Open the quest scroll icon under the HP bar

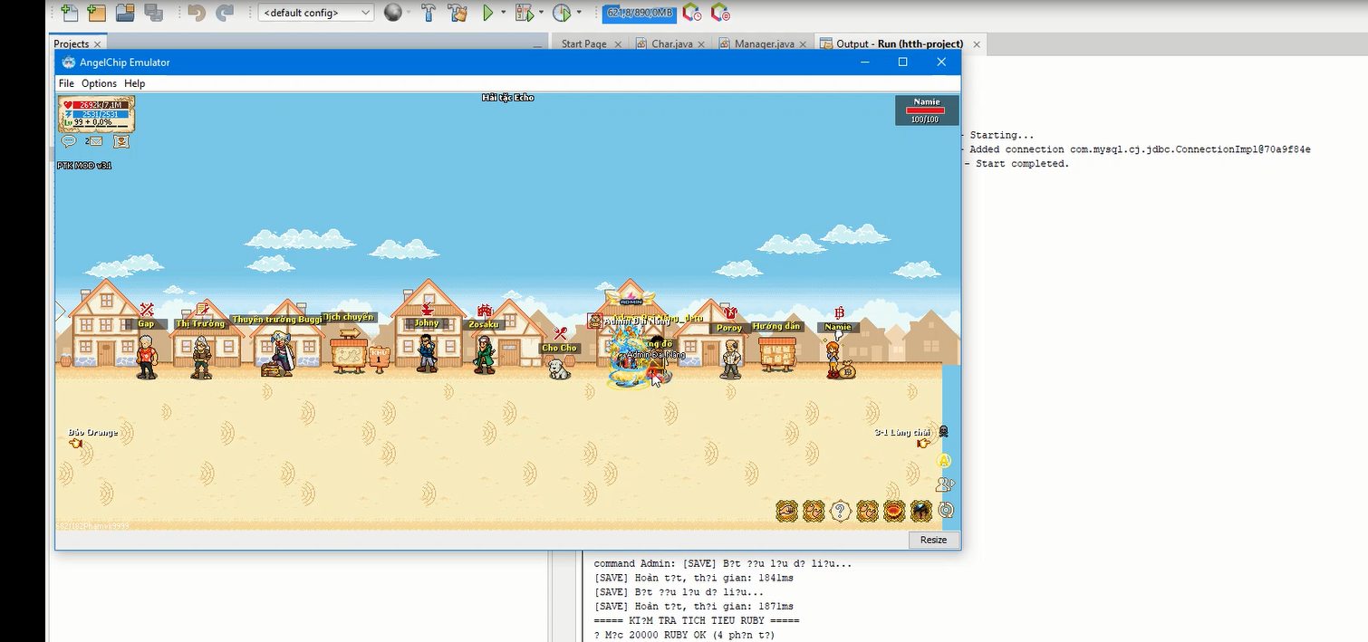[x=120, y=141]
